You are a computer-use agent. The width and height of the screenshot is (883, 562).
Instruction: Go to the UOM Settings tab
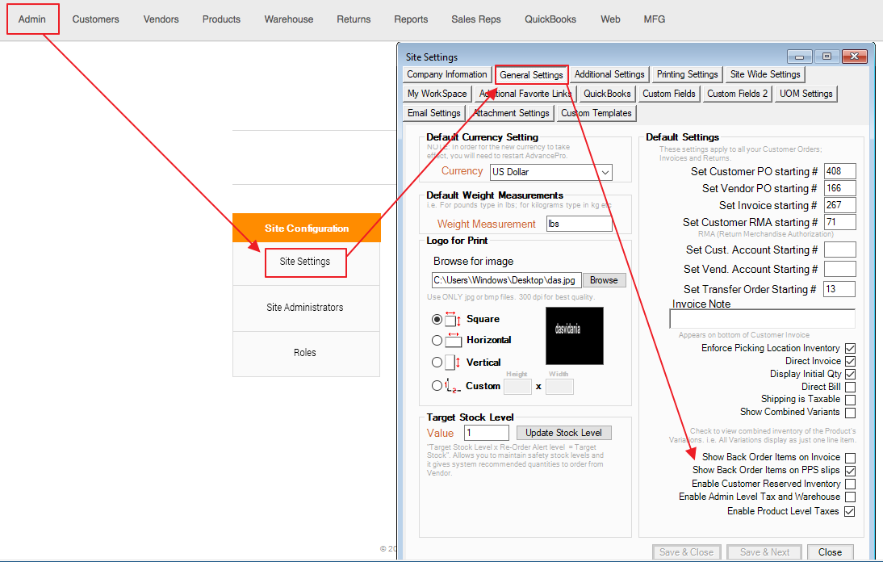pos(806,94)
